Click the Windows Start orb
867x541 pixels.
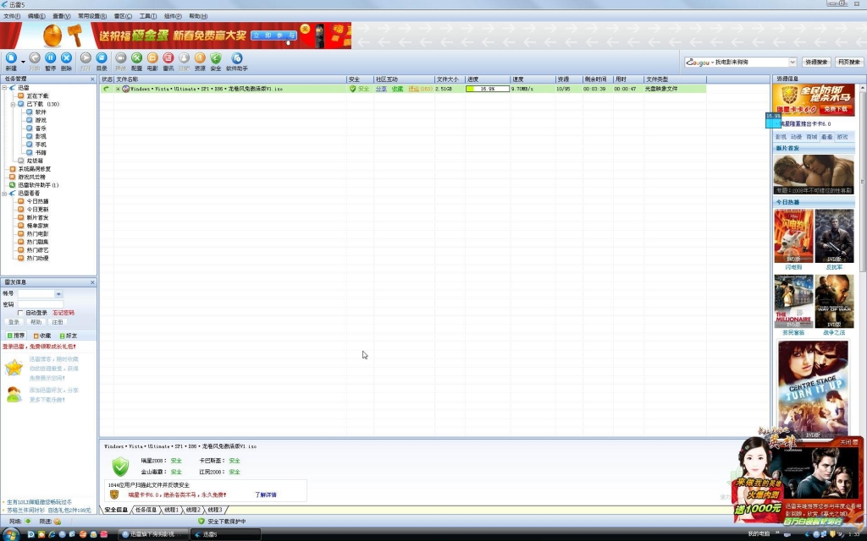10,534
